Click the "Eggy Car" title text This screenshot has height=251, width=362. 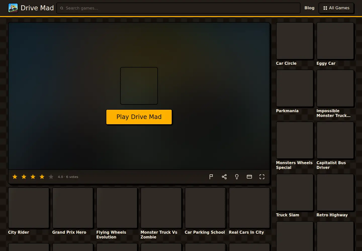click(x=326, y=64)
